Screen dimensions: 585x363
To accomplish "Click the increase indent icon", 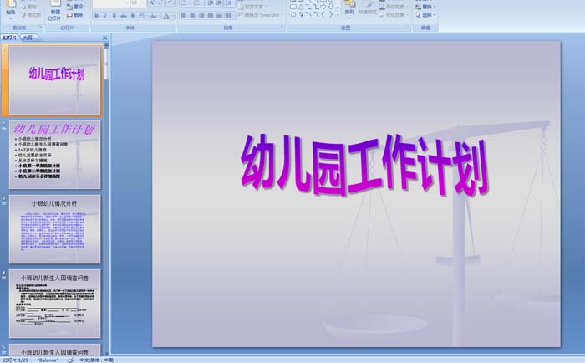I will click(220, 3).
